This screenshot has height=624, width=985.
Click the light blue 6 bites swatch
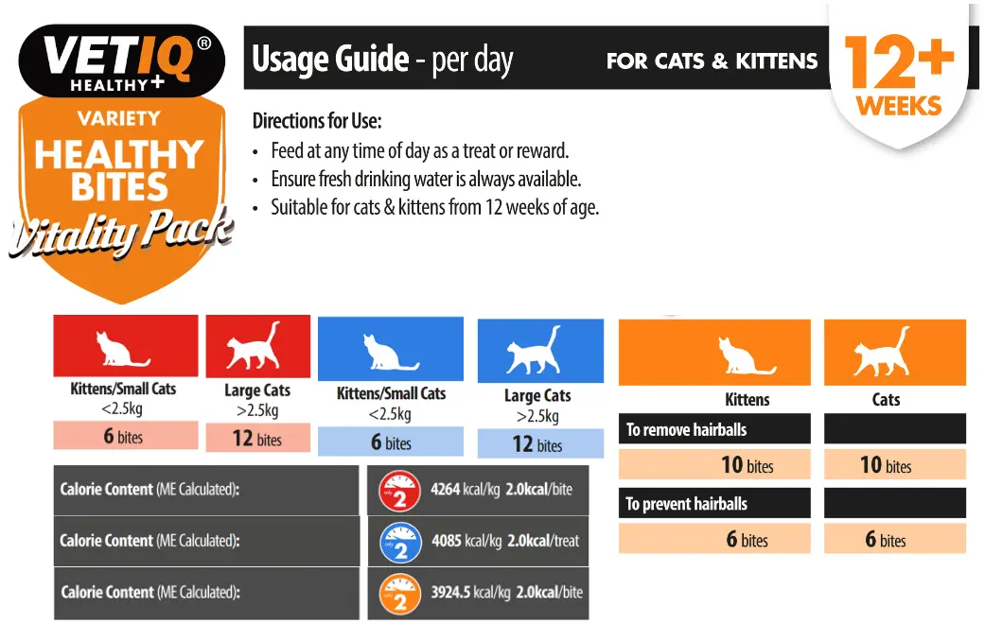pyautogui.click(x=390, y=442)
